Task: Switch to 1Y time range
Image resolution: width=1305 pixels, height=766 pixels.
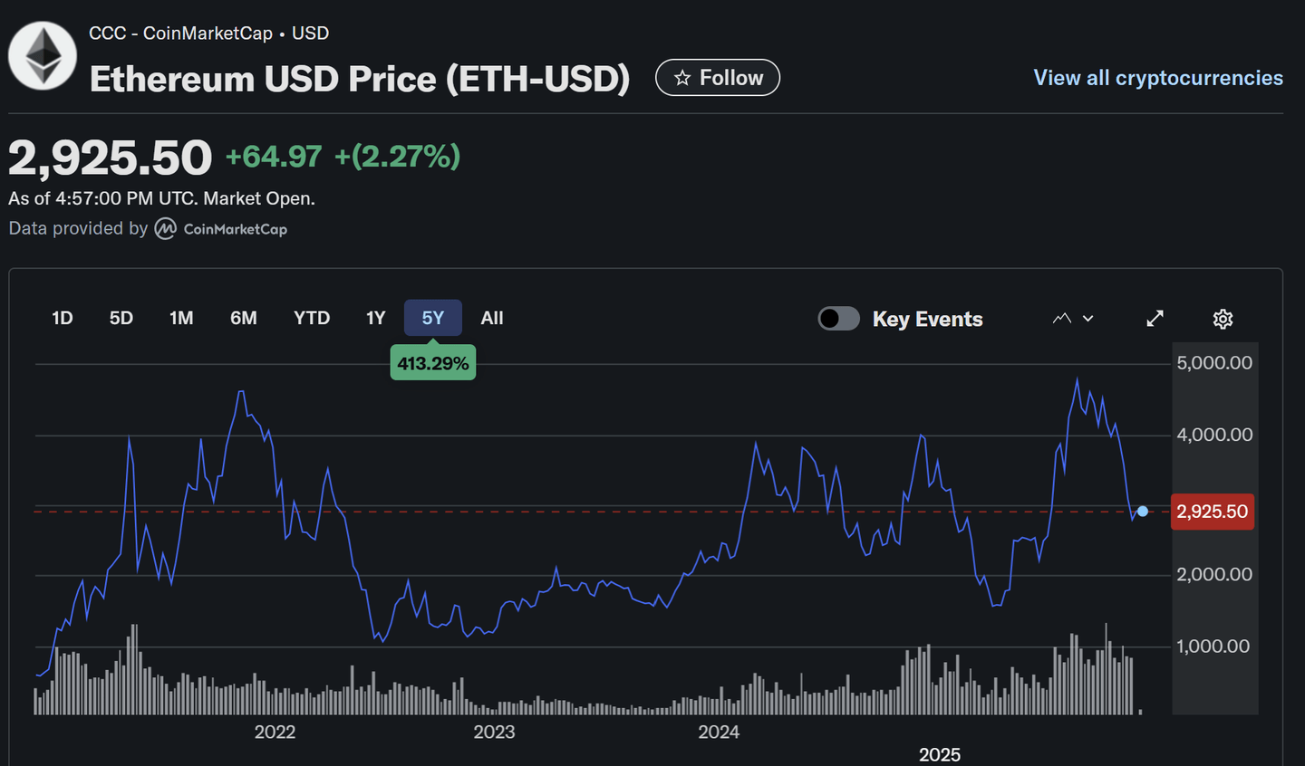Action: [376, 318]
